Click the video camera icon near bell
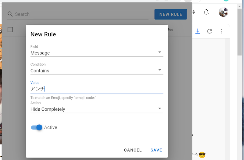This screenshot has width=244, height=160. [x=193, y=12]
